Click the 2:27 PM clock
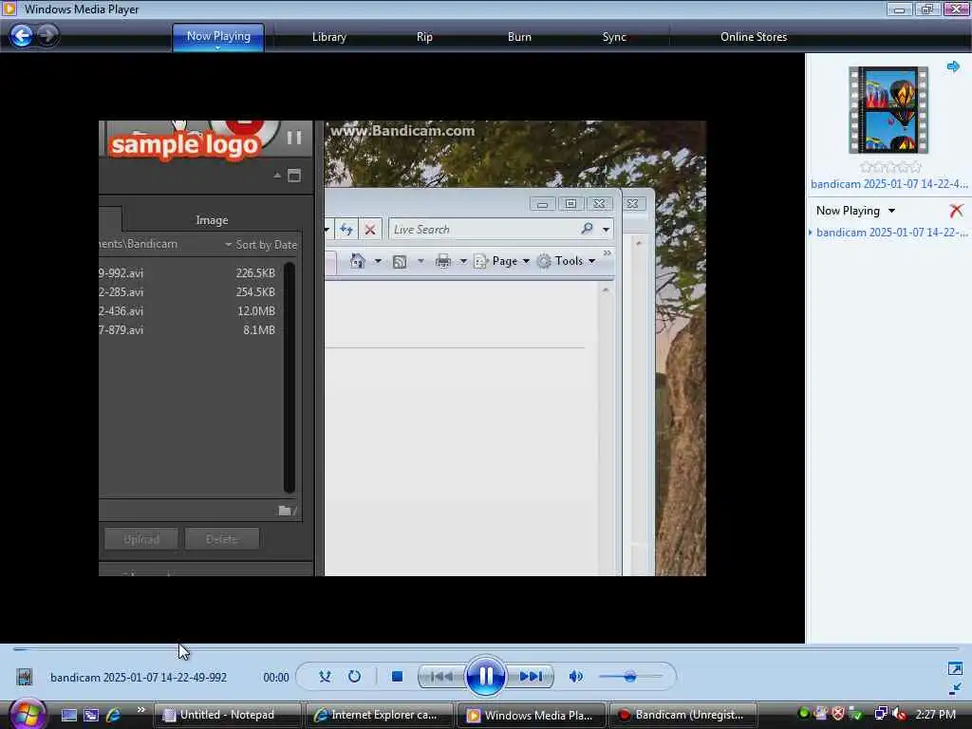972x729 pixels. tap(935, 715)
